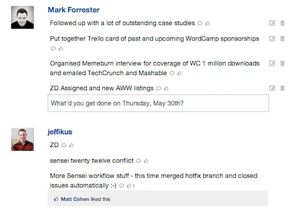Edit the Trello card WordCamp sponsorships entry
The width and height of the screenshot is (293, 211).
[272, 39]
